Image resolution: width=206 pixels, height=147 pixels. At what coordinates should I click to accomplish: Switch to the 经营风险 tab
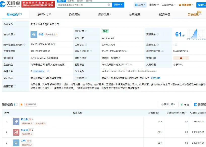tap(74, 15)
